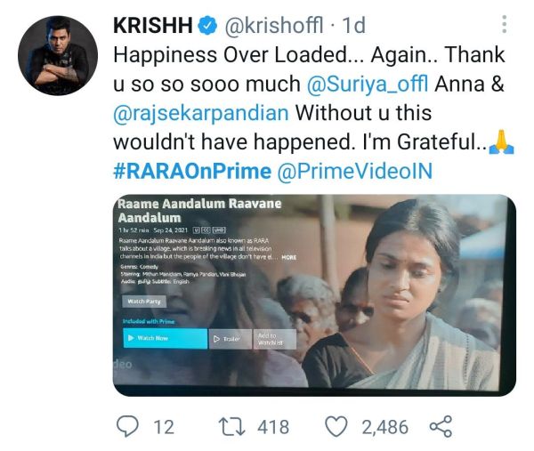
Task: Click the Watch Party button
Action: tap(144, 302)
